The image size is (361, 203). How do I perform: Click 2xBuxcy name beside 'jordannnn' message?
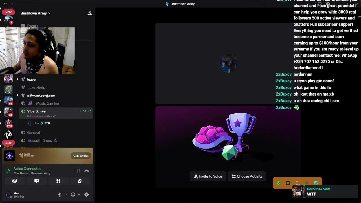(284, 74)
